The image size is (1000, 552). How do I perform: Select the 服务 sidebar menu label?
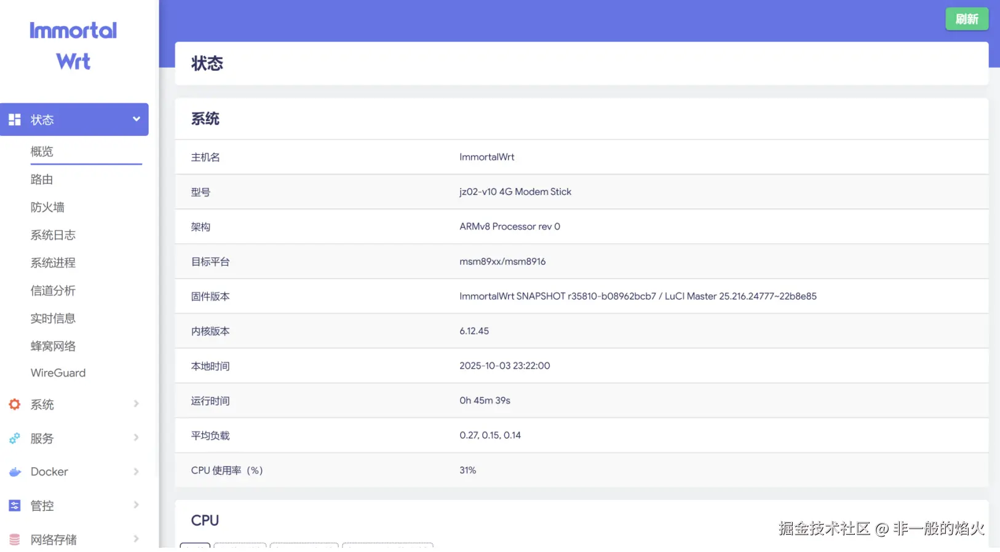click(x=42, y=438)
